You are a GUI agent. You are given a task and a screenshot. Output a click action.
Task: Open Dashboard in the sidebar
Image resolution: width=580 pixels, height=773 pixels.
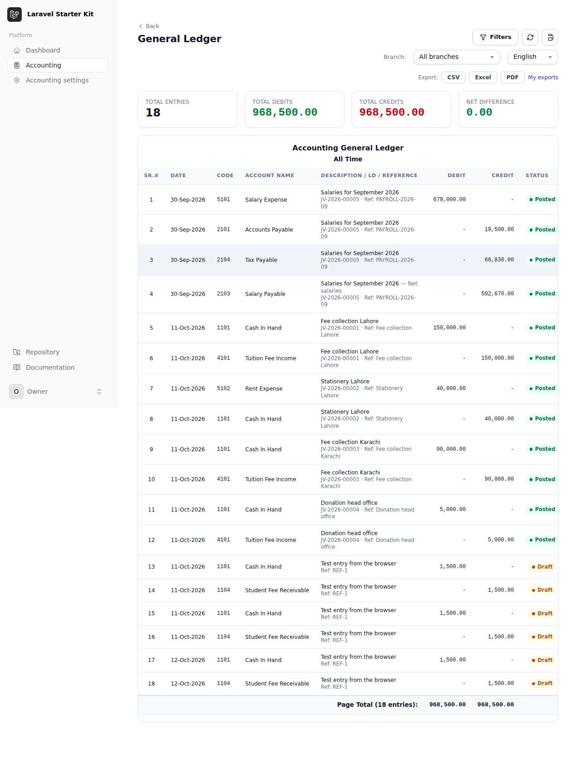coord(58,50)
